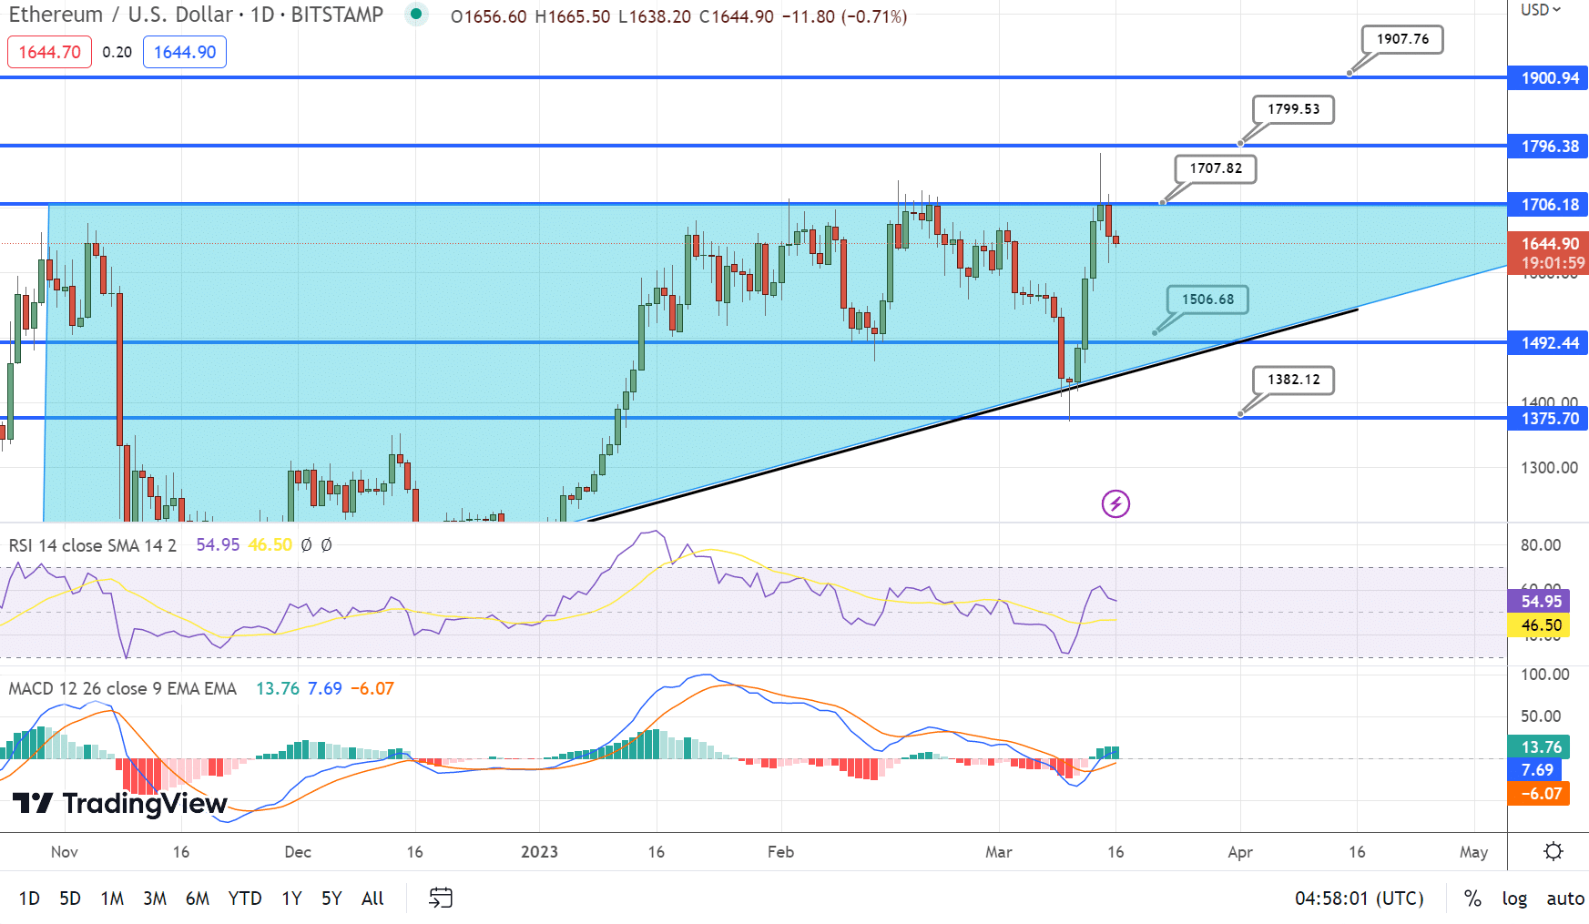Click the MACD 12 26 close legend

point(122,689)
